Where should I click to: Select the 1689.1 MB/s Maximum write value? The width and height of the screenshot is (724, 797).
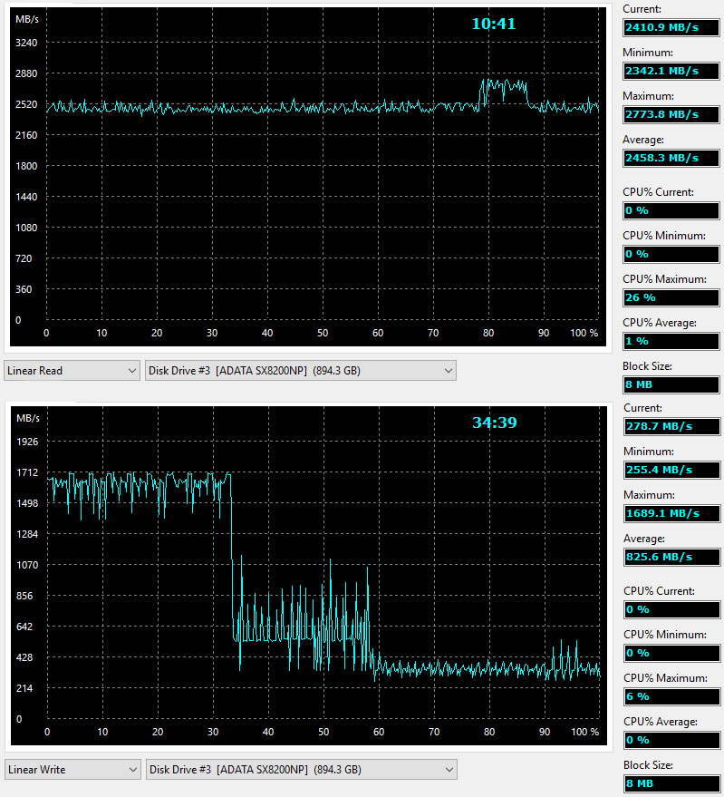[671, 513]
